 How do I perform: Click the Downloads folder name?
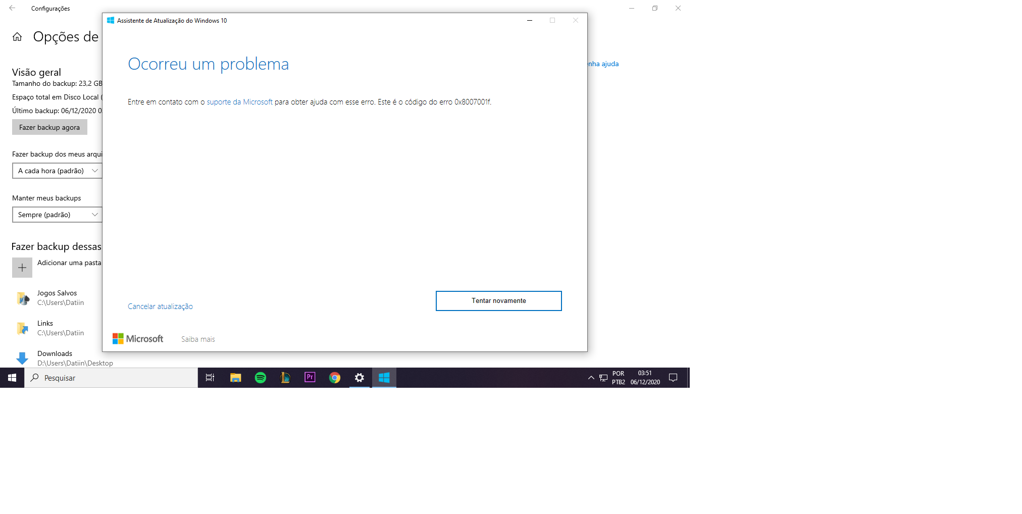click(55, 354)
